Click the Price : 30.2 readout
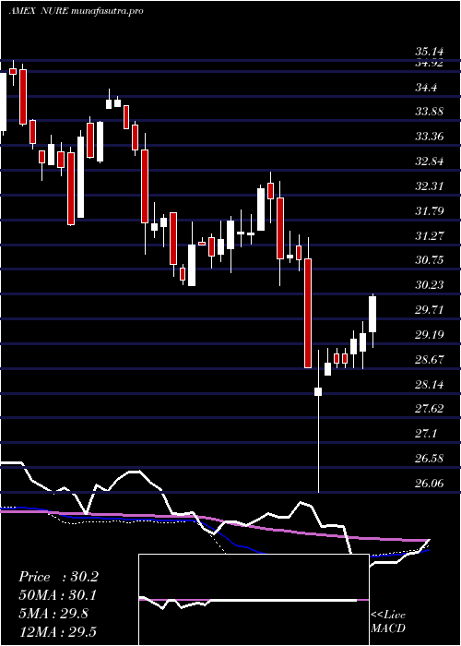 (58, 577)
